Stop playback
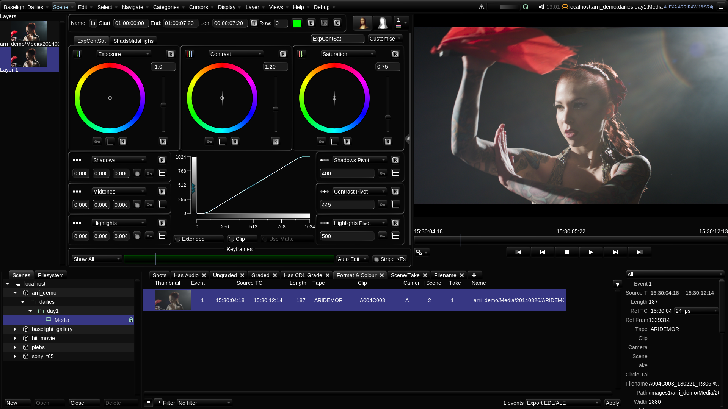Screen dimensions: 728x409 [566, 252]
